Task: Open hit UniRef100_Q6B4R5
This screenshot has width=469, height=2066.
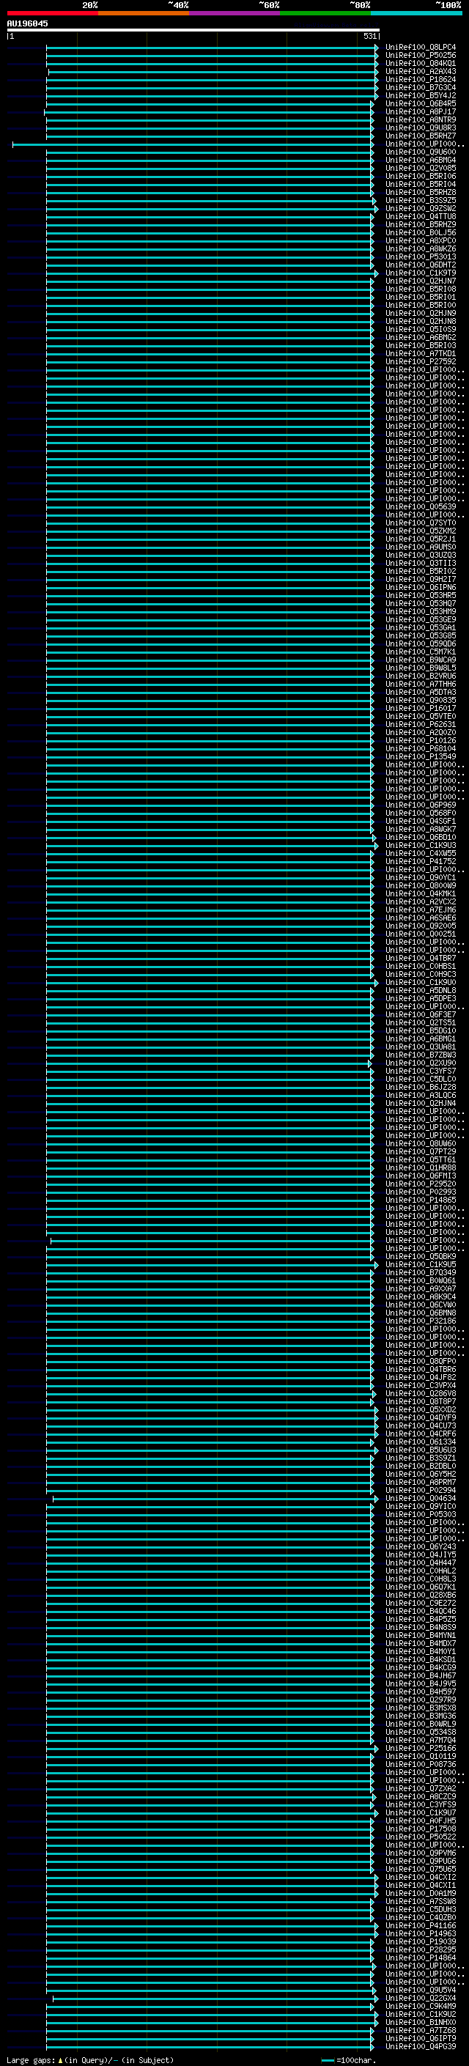Action: pyautogui.click(x=421, y=103)
